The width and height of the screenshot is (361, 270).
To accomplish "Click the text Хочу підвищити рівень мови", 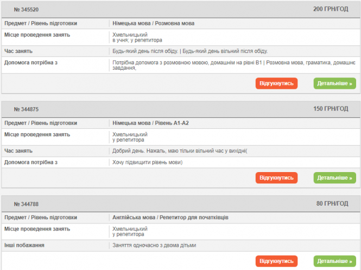I will pos(147,162).
